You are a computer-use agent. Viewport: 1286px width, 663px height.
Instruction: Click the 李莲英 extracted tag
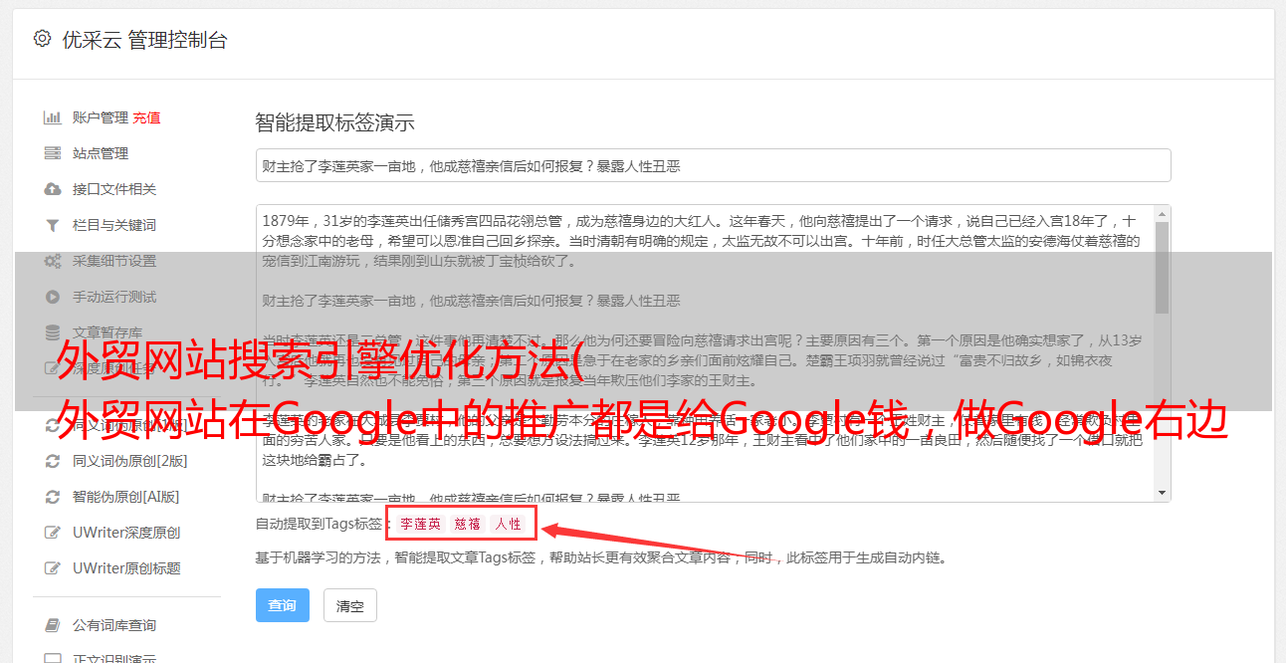pyautogui.click(x=421, y=524)
